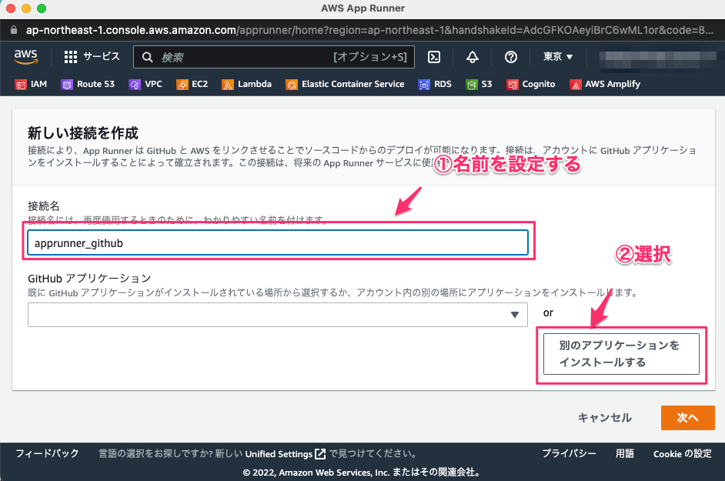The height and width of the screenshot is (481, 725).
Task: Click the Elastic Container Service icon
Action: [291, 85]
